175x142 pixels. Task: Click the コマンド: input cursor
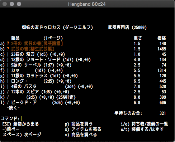click(x=21, y=119)
